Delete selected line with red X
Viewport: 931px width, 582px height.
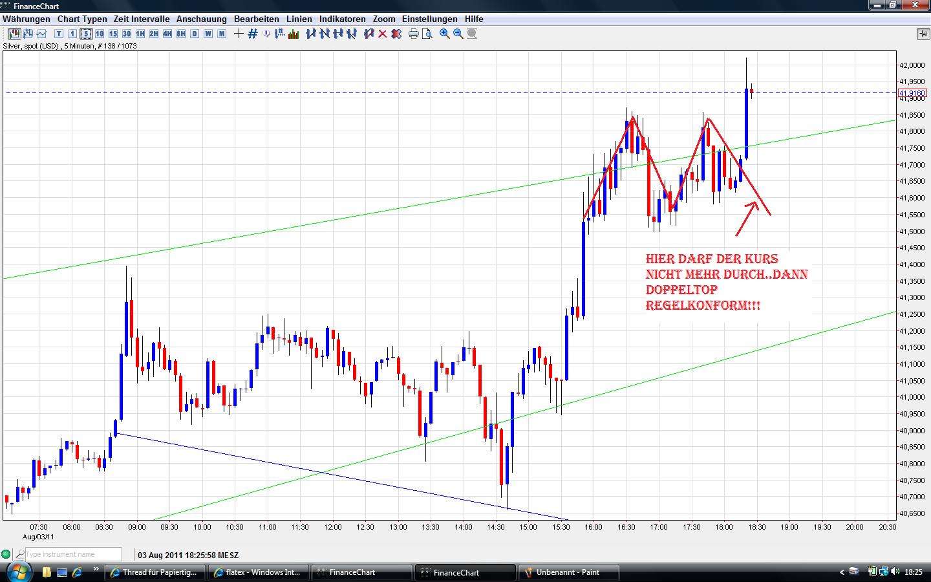point(382,34)
